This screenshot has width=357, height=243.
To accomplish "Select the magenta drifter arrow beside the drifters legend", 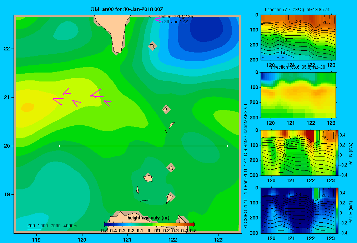I will 158,19.
